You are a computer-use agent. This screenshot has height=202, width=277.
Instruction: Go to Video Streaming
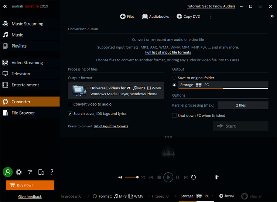(x=30, y=62)
